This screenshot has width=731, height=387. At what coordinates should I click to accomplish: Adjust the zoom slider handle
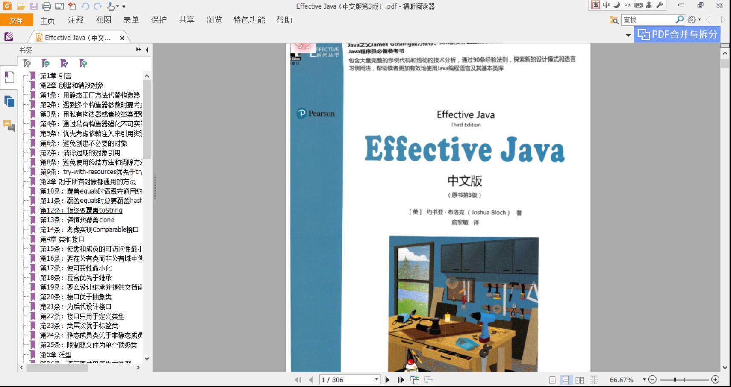tap(675, 379)
